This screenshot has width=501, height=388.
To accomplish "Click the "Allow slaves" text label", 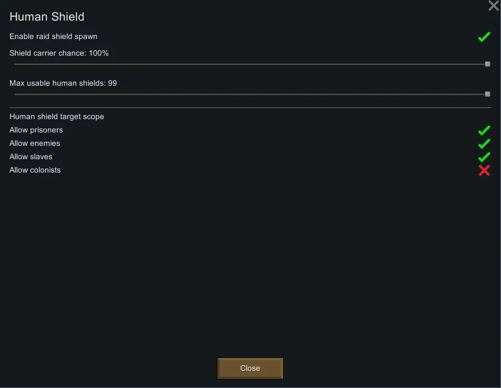I will pos(31,157).
